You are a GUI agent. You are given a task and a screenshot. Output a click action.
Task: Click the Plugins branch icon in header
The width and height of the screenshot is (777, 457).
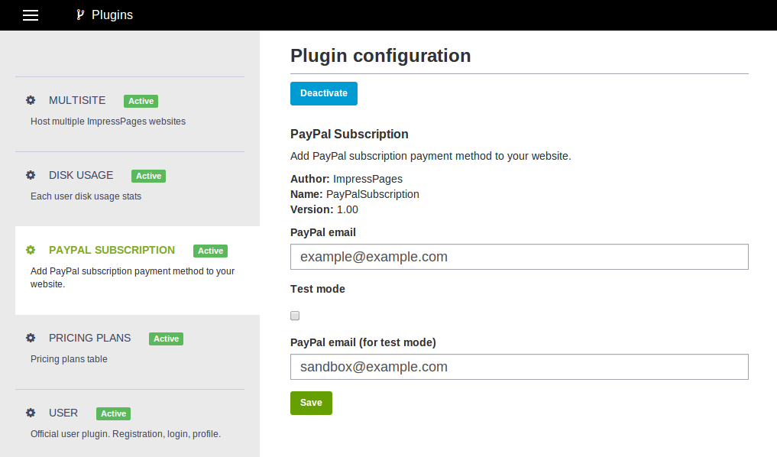pyautogui.click(x=79, y=15)
